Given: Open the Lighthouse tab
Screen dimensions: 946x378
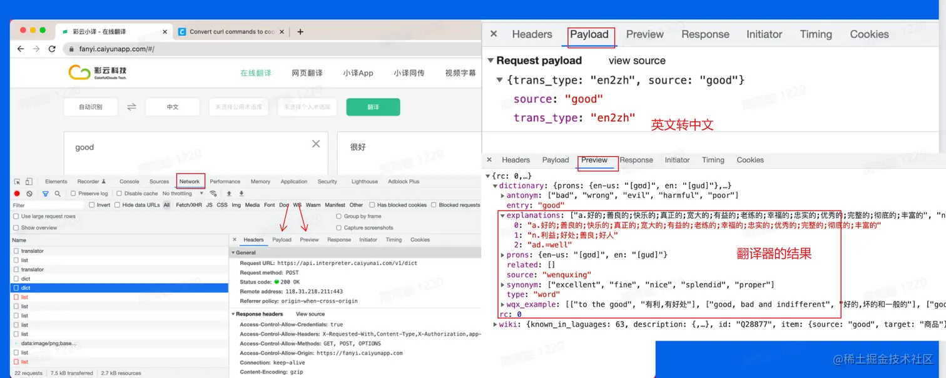Looking at the screenshot, I should pos(365,182).
